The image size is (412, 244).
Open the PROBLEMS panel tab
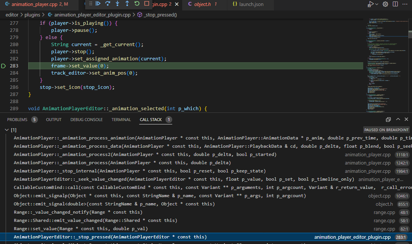pos(22,120)
